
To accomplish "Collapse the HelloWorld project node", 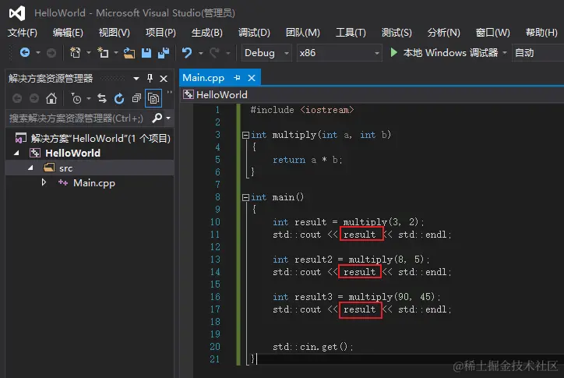I will (x=16, y=153).
